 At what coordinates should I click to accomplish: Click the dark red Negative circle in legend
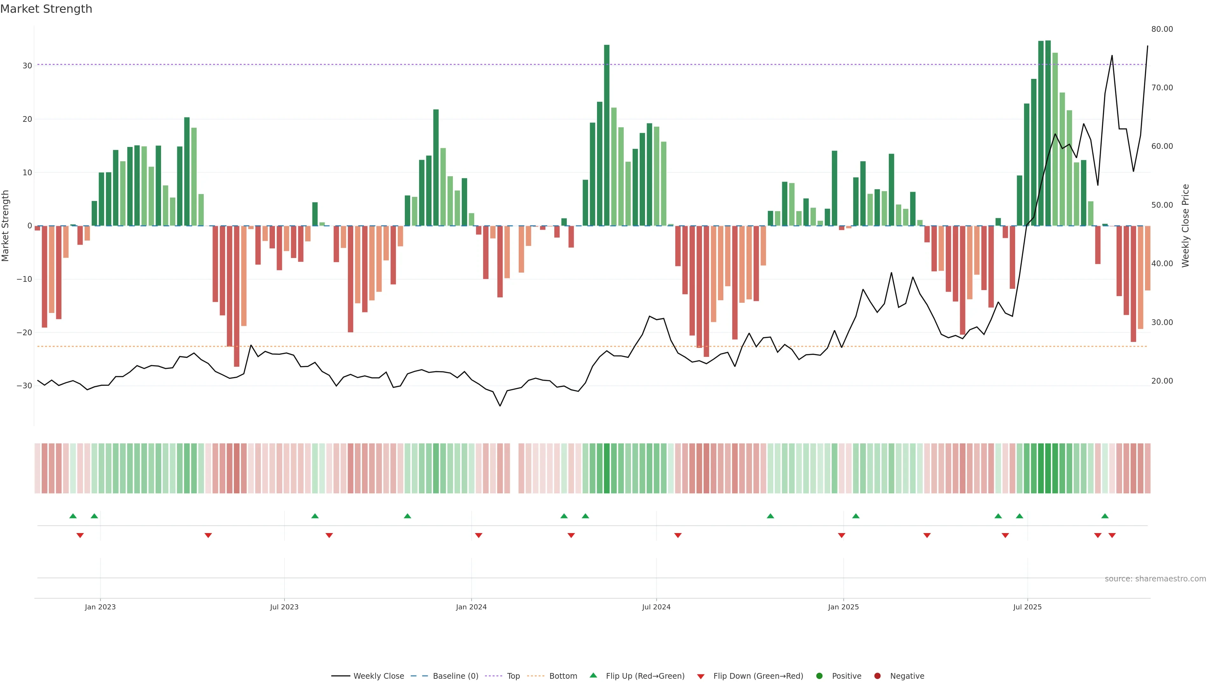877,676
